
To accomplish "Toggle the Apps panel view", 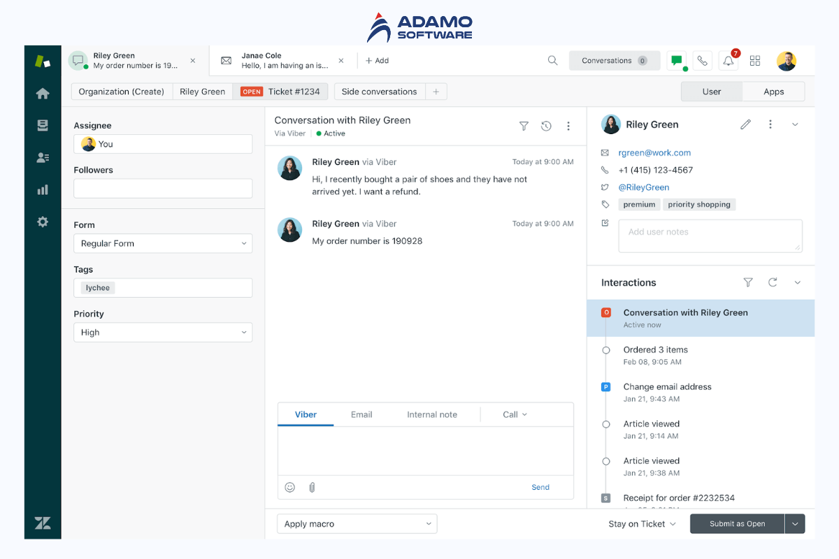I will tap(773, 92).
